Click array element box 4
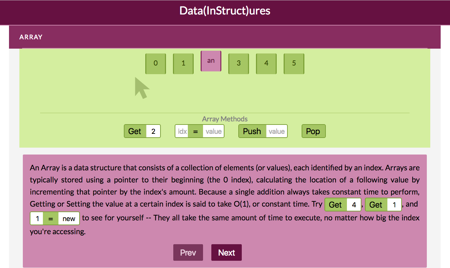Screen dimensions: 450x268 pyautogui.click(x=266, y=63)
